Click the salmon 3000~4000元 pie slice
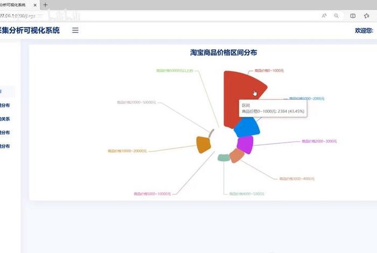Viewport: 377px width, 253px height. coord(236,156)
